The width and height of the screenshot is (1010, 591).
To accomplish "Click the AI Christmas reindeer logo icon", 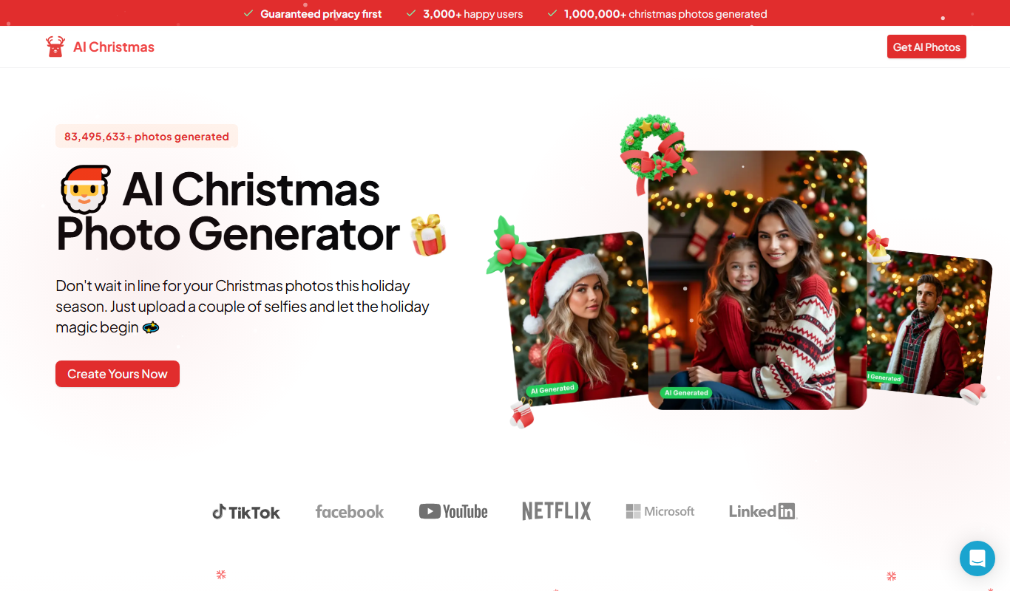I will point(55,47).
